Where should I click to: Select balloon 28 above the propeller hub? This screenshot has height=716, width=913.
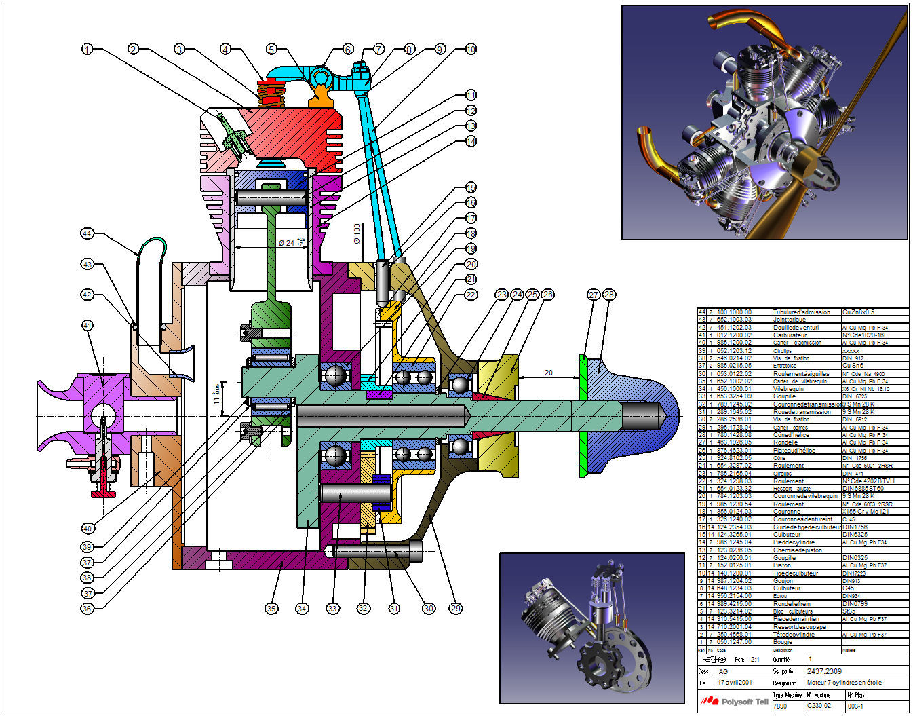coord(609,295)
